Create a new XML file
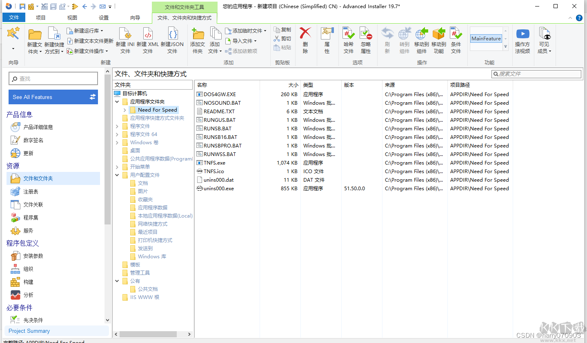This screenshot has width=587, height=343. [148, 40]
